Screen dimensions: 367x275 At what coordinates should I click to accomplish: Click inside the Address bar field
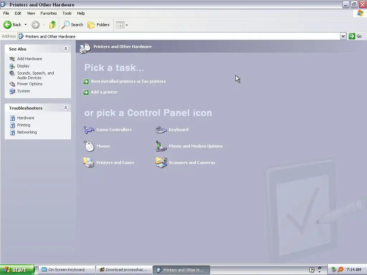pos(179,37)
